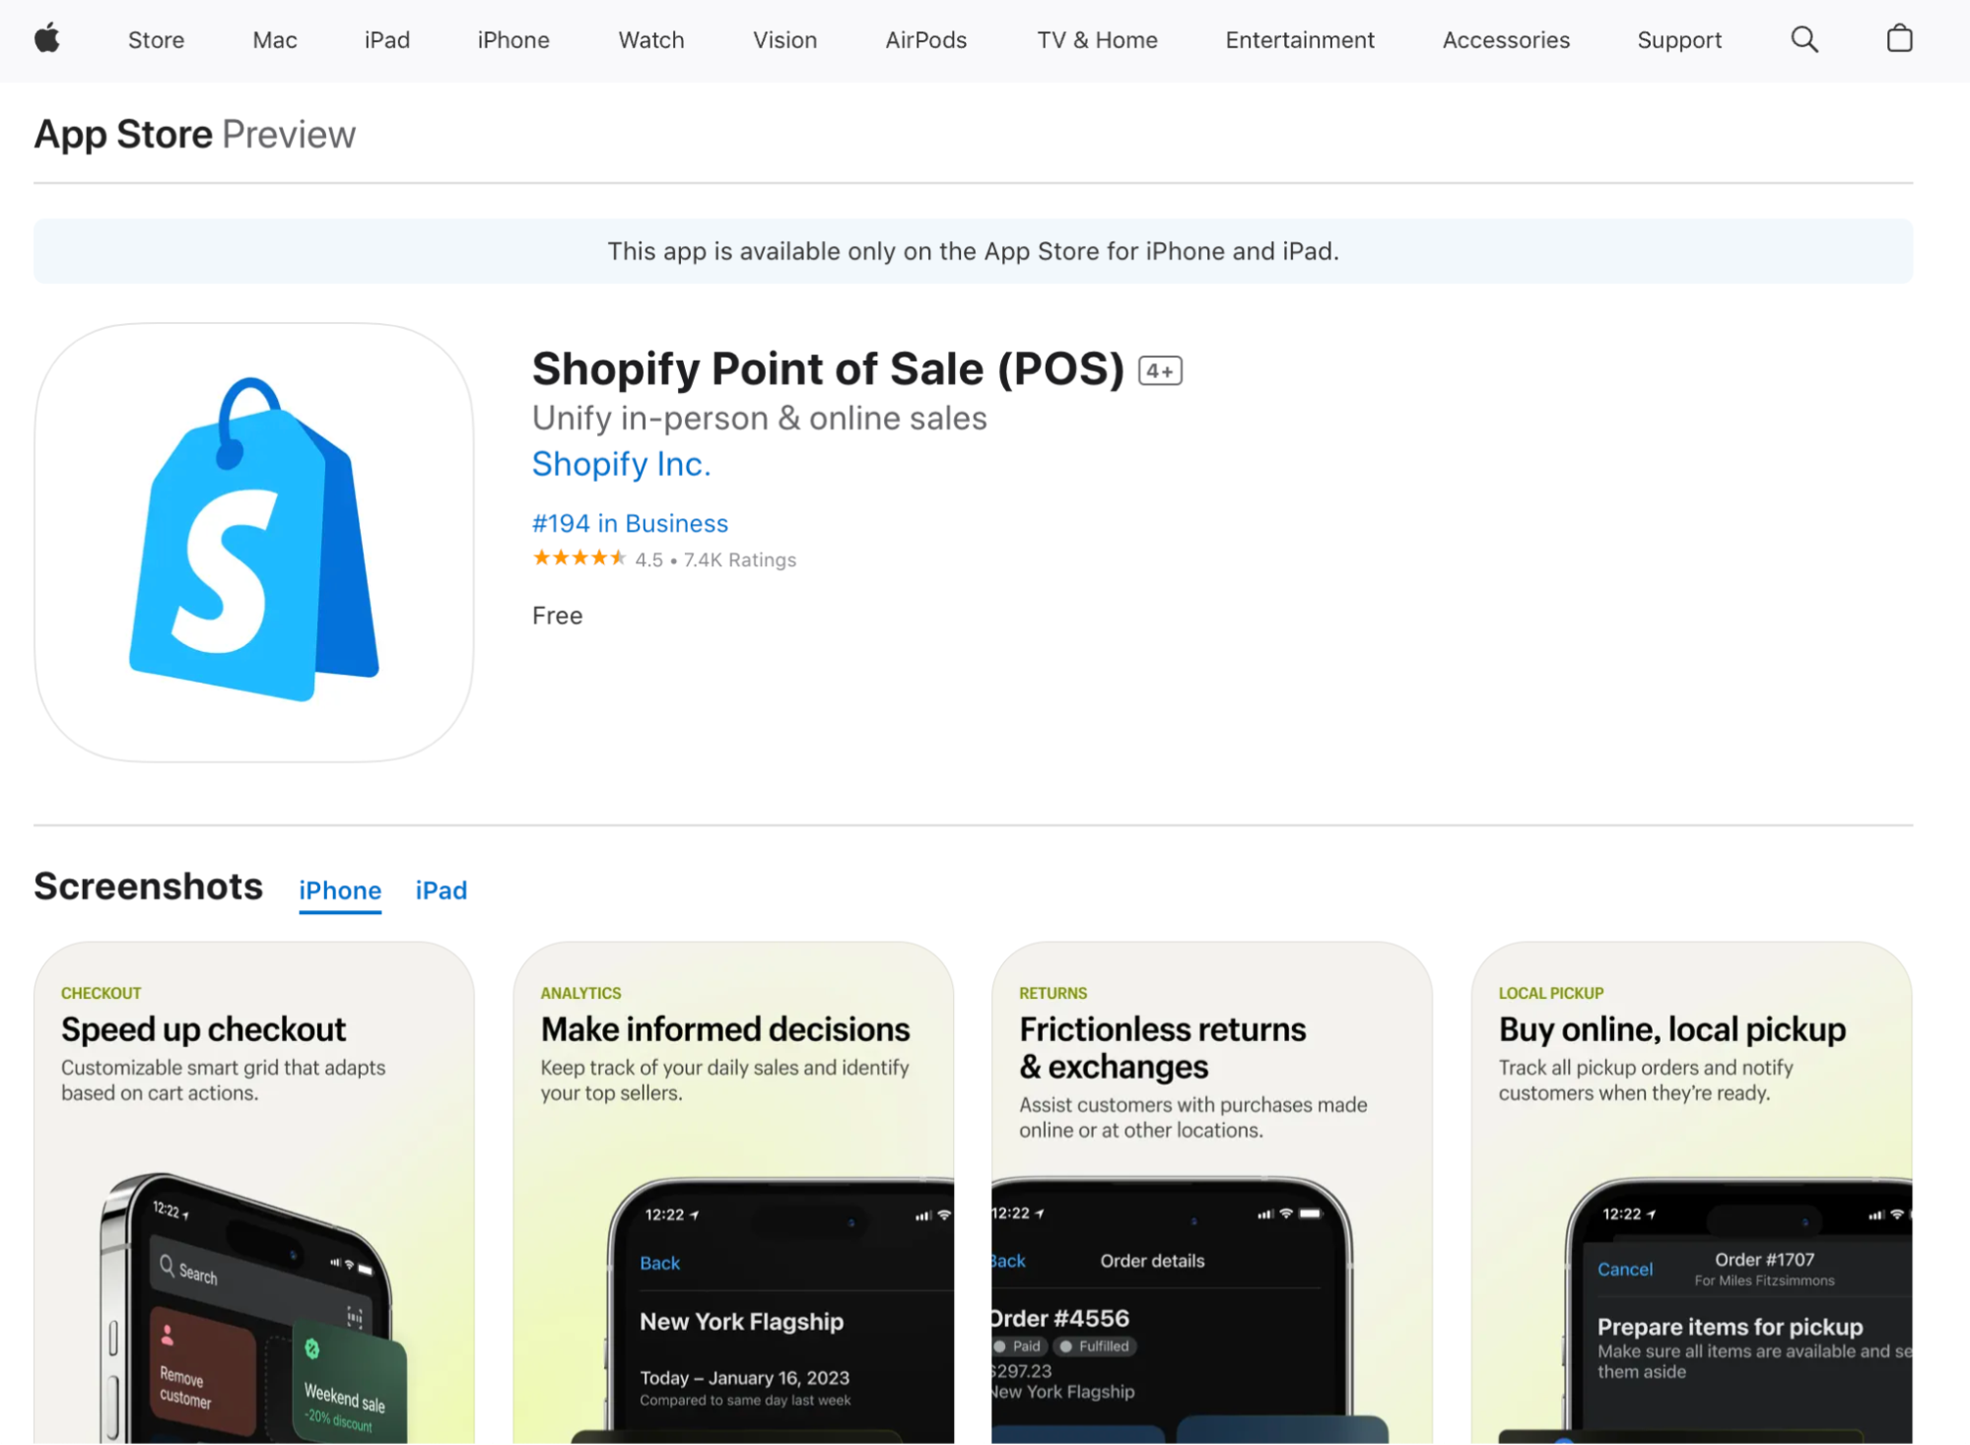View the #194 in Business ranking link

click(630, 523)
